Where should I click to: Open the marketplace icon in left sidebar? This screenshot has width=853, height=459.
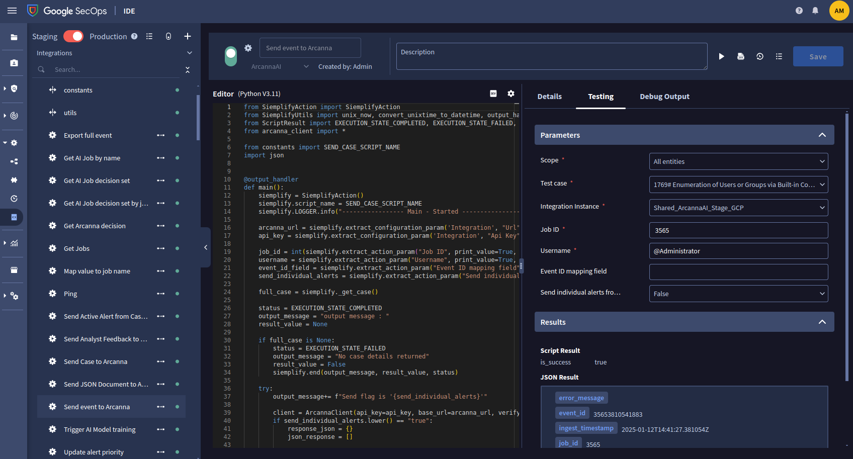coord(14,270)
